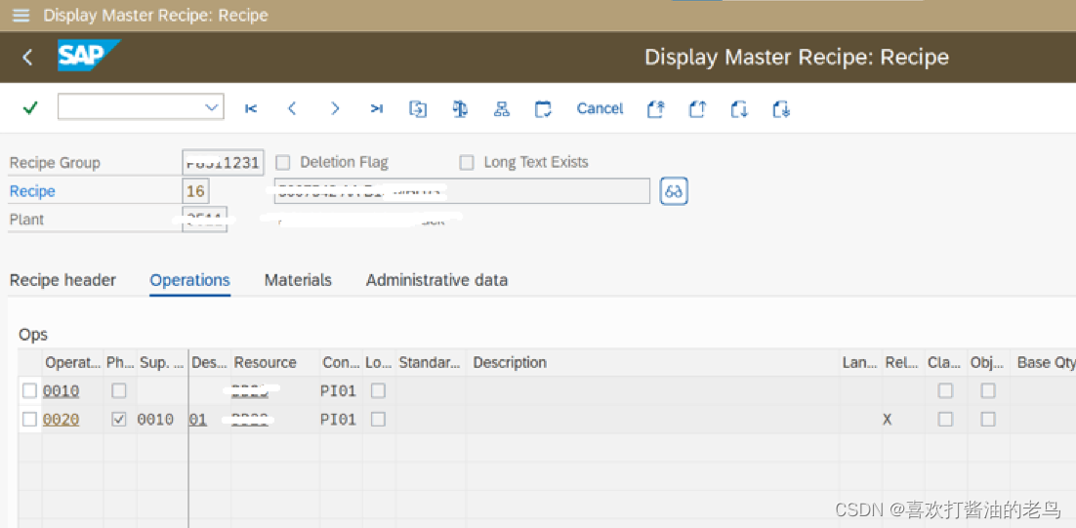Viewport: 1076px width, 528px height.
Task: Toggle Object checkbox in row 0010
Action: (988, 390)
